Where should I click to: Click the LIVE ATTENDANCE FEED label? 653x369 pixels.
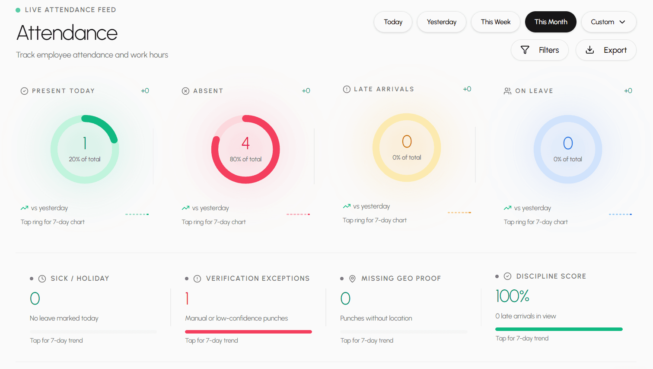tap(70, 10)
